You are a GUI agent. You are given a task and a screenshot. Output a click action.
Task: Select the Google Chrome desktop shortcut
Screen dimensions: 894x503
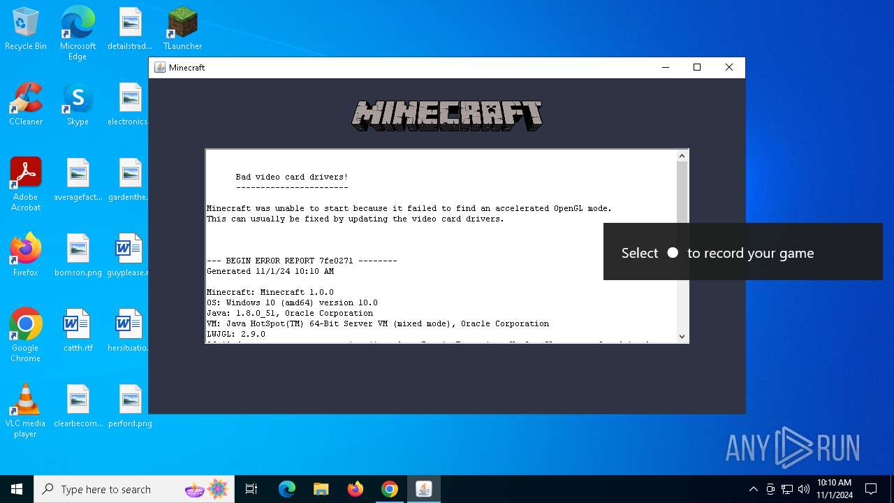point(26,335)
